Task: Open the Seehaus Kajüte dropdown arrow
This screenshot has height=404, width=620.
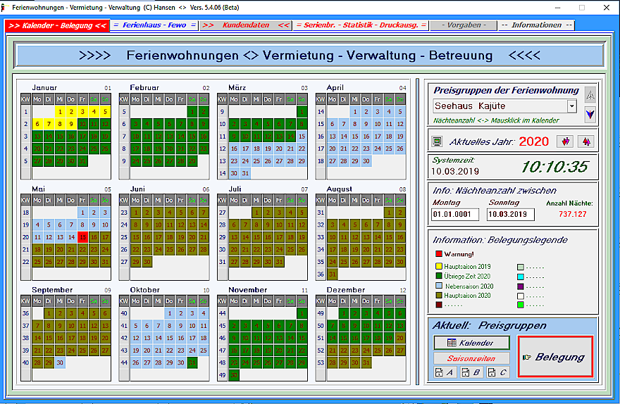Action: (x=571, y=106)
